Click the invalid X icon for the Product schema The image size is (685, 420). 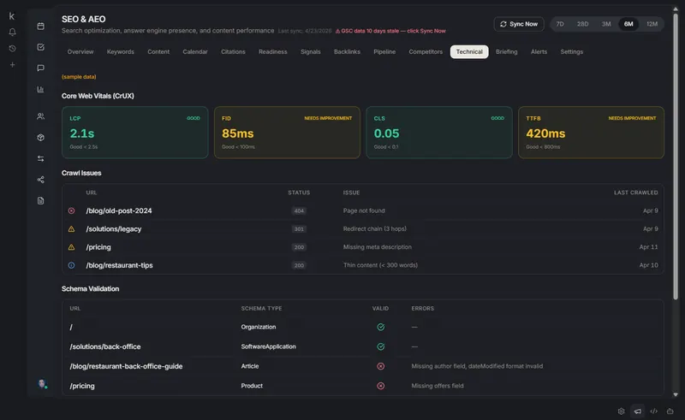tap(380, 386)
